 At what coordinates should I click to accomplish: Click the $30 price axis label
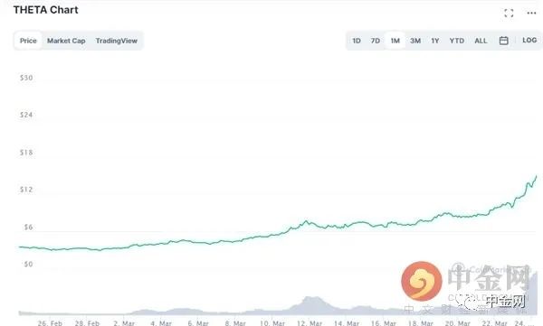tap(26, 78)
